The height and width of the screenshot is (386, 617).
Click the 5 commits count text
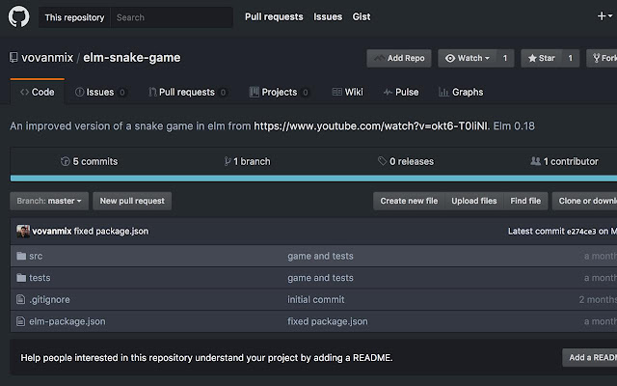(95, 161)
